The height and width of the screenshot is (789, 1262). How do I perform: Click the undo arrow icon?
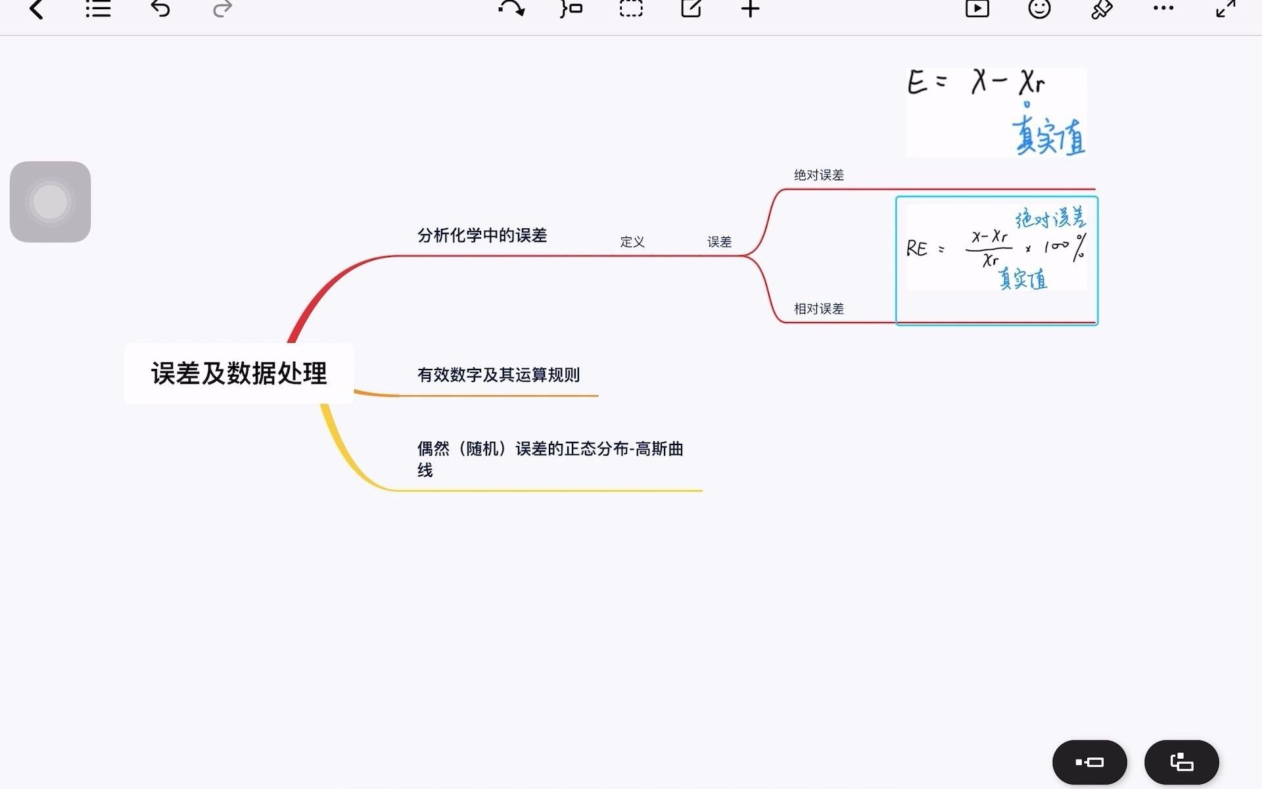click(160, 9)
